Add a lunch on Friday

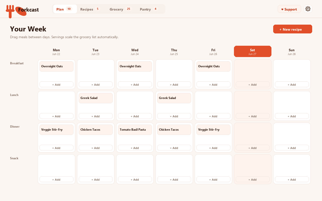pos(213,116)
